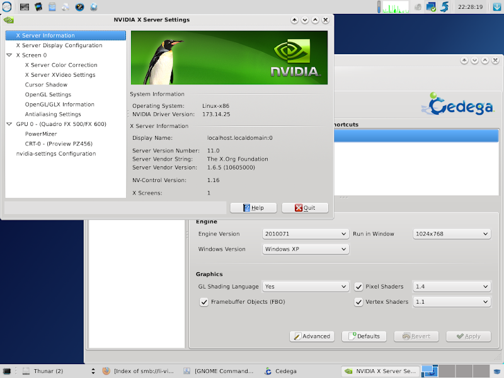Open the applications menu icon in top panel
Image resolution: width=504 pixels, height=378 pixels.
pos(6,7)
